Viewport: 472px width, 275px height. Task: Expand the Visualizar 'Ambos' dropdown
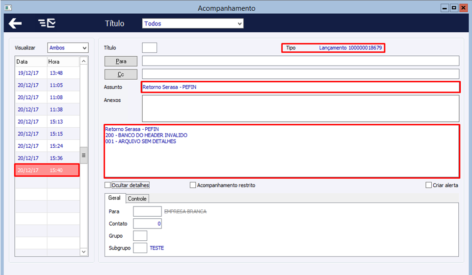68,48
